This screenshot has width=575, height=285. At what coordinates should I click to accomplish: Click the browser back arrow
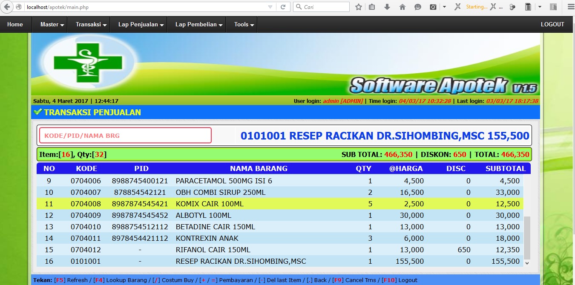click(6, 7)
